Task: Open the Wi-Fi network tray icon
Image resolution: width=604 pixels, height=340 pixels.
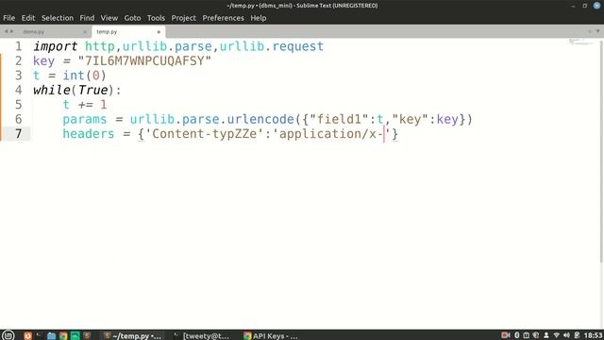Action: [x=556, y=335]
